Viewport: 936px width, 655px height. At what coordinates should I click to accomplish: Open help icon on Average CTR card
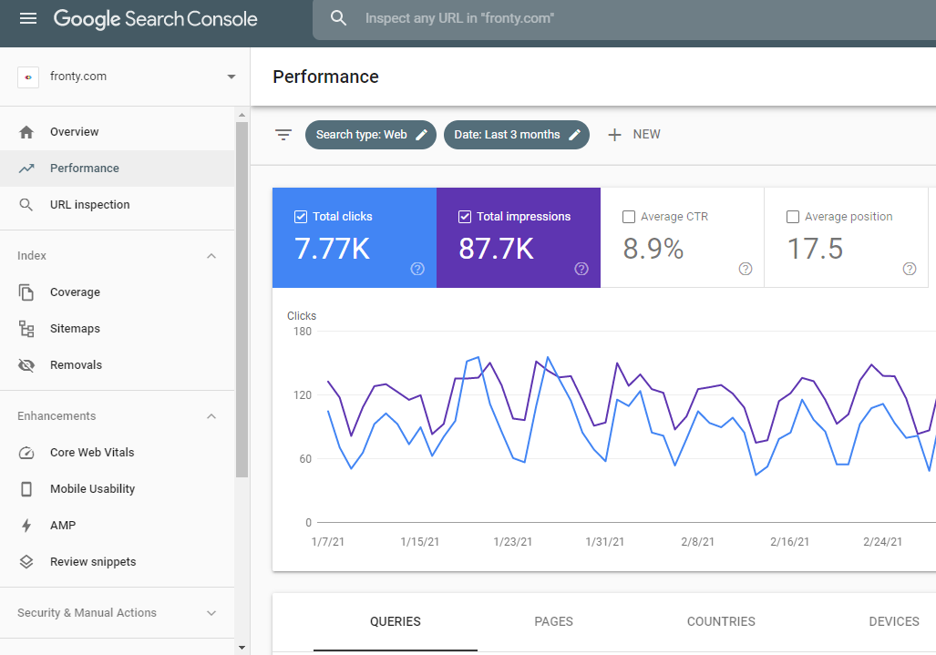pos(746,269)
